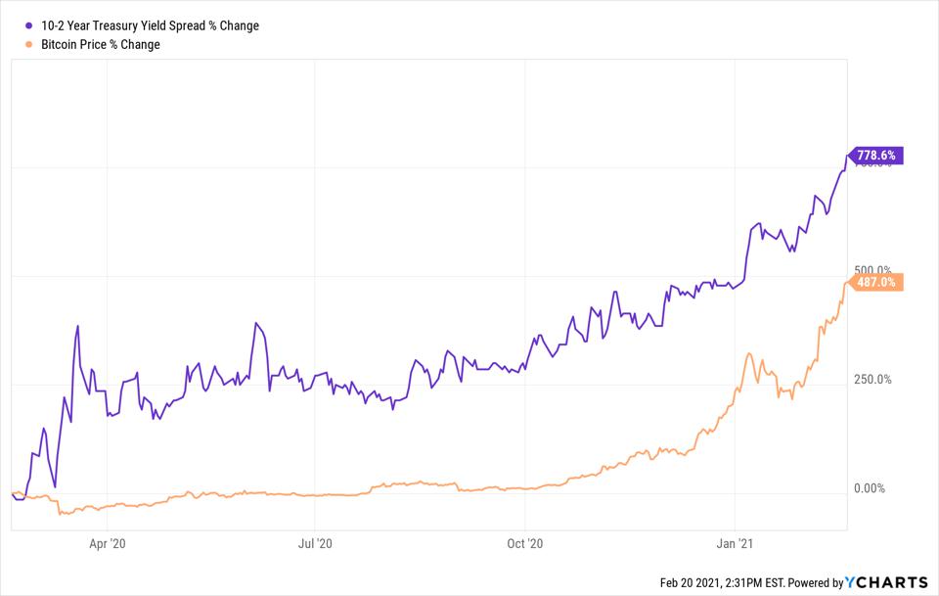The image size is (939, 596).
Task: Click the orange legend dot for Bitcoin Price
Action: 28,44
